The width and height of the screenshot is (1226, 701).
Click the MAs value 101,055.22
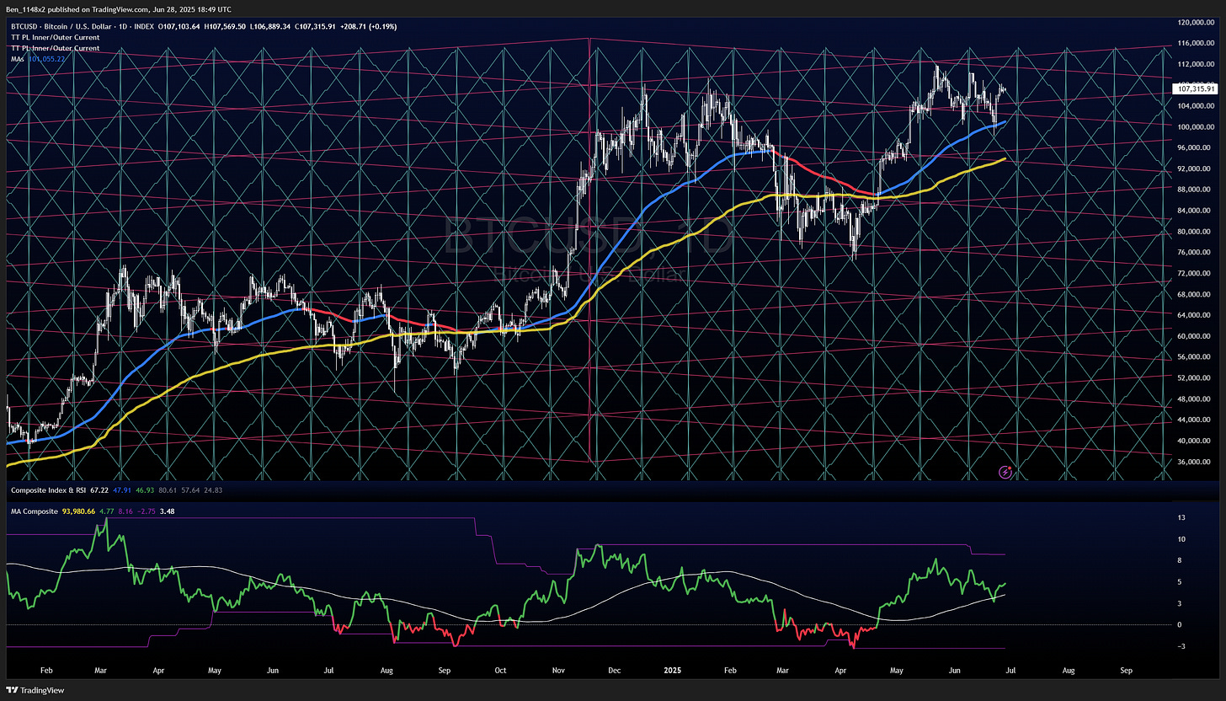click(x=47, y=59)
